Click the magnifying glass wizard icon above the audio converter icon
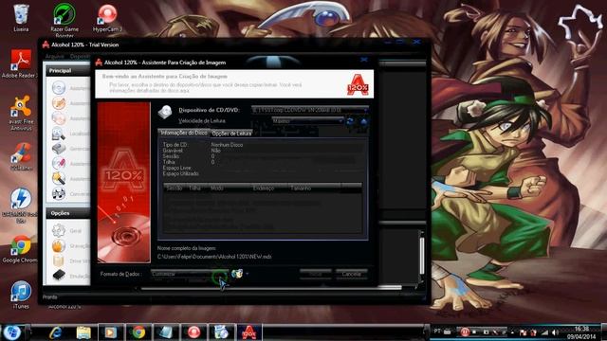 pos(59,179)
